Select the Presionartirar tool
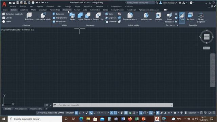217x122 pixels. point(60,18)
